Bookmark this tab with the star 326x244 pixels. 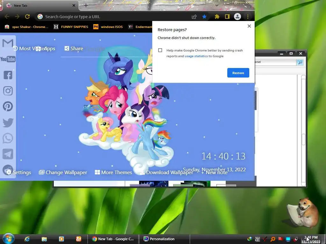point(204,17)
